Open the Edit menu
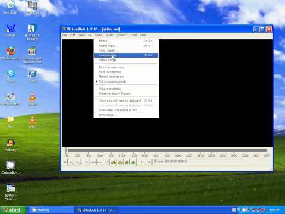 (72, 35)
